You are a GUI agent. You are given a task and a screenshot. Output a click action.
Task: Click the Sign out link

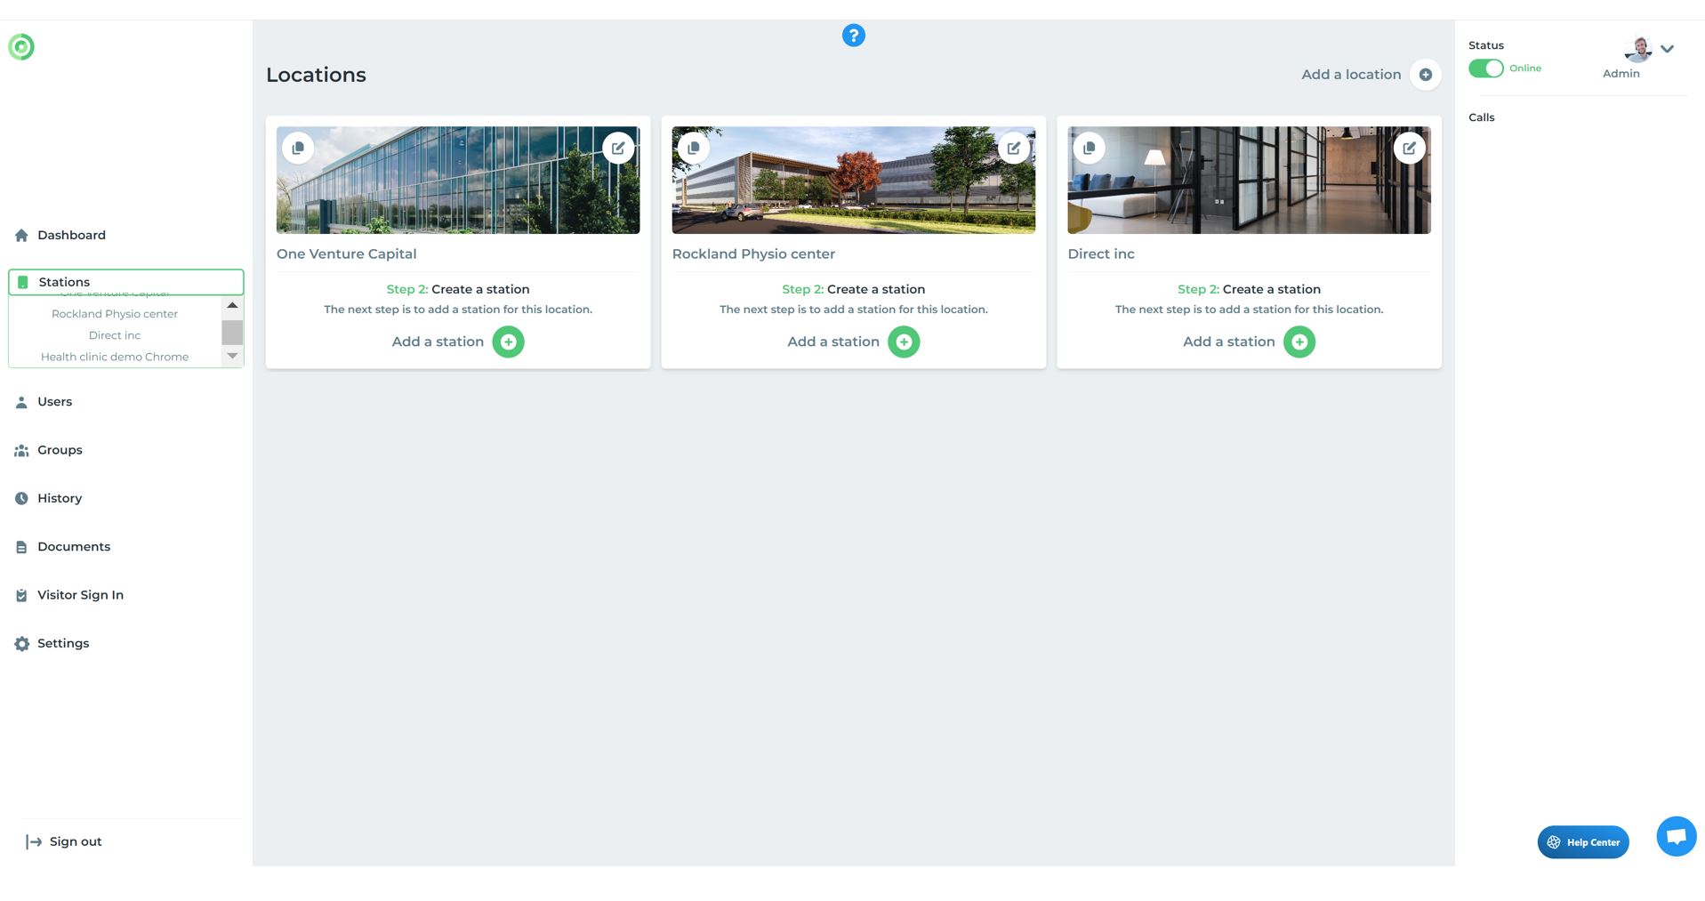(64, 841)
